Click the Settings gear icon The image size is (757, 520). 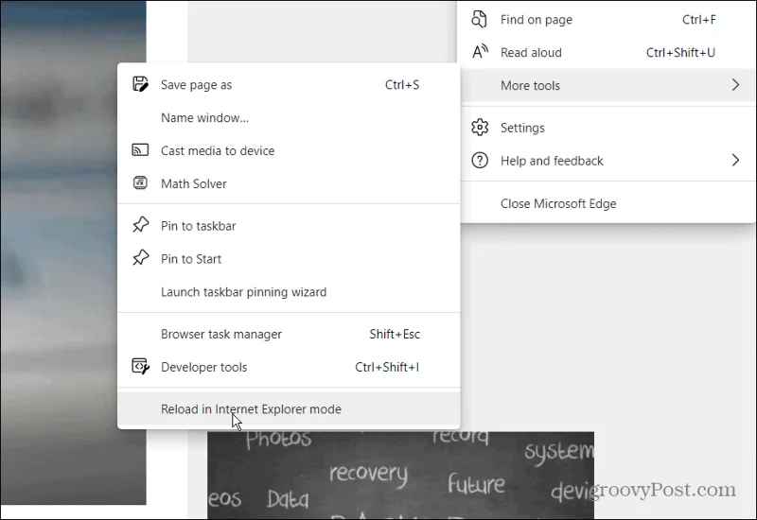click(x=480, y=128)
